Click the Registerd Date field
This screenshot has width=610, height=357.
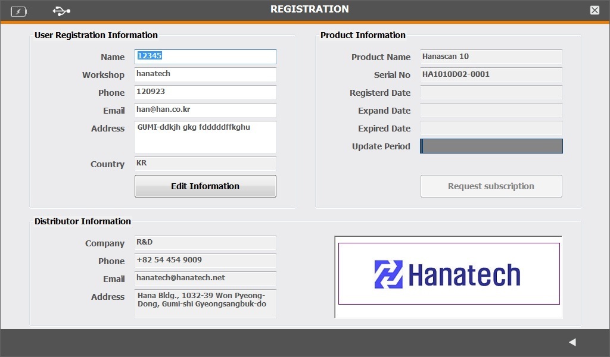click(491, 93)
